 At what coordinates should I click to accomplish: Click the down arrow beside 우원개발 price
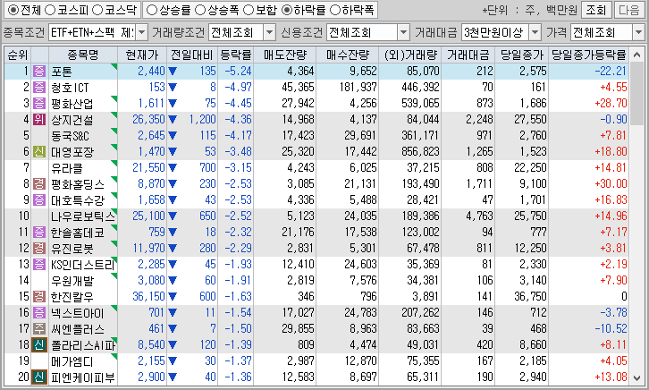click(173, 281)
